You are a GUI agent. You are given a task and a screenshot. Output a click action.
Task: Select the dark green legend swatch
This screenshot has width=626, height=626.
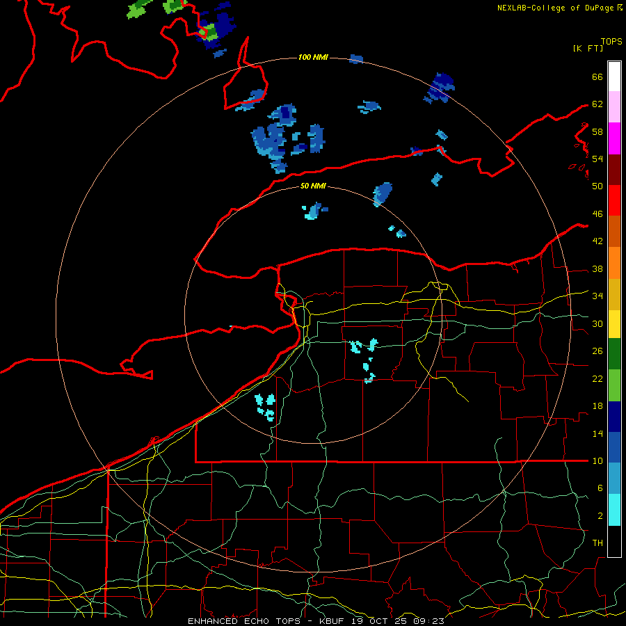(614, 354)
